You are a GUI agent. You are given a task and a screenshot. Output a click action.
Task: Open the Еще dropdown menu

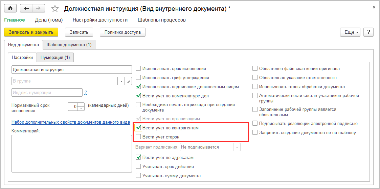click(350, 32)
